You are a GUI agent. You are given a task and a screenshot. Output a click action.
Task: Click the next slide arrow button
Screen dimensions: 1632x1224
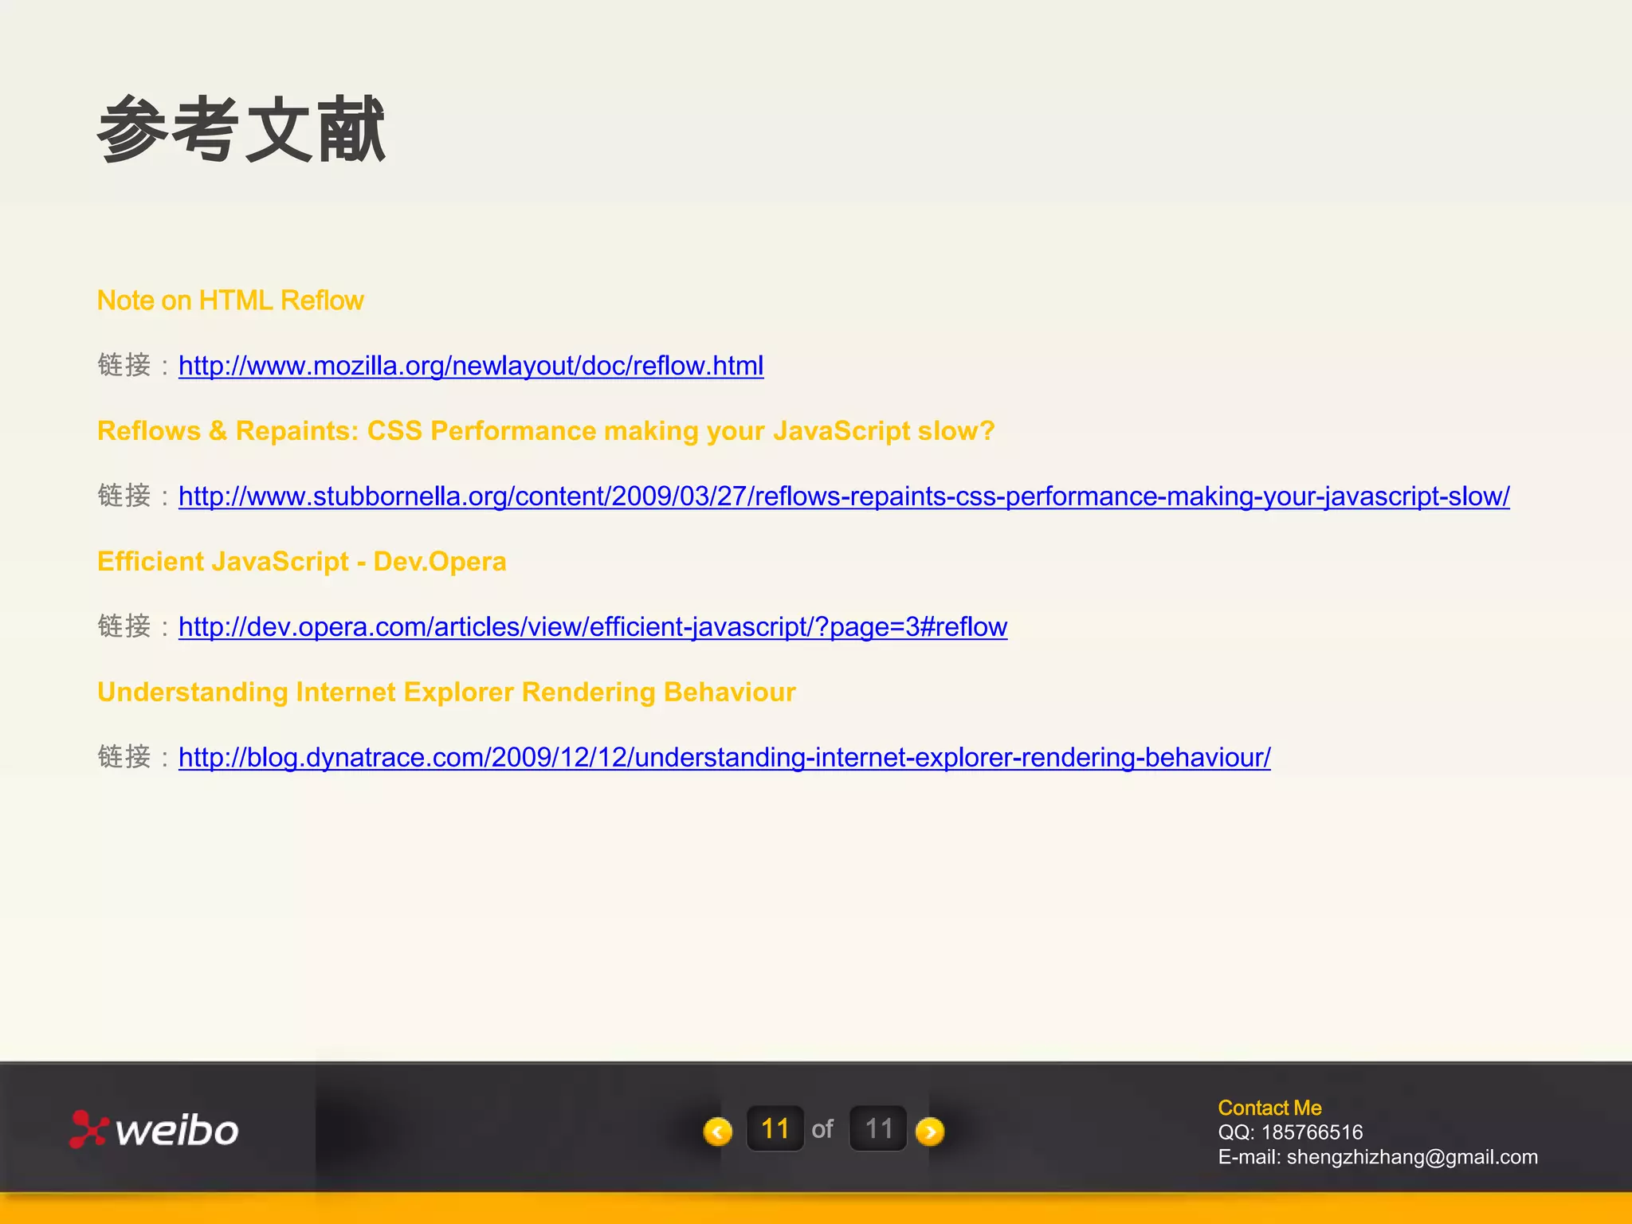930,1131
